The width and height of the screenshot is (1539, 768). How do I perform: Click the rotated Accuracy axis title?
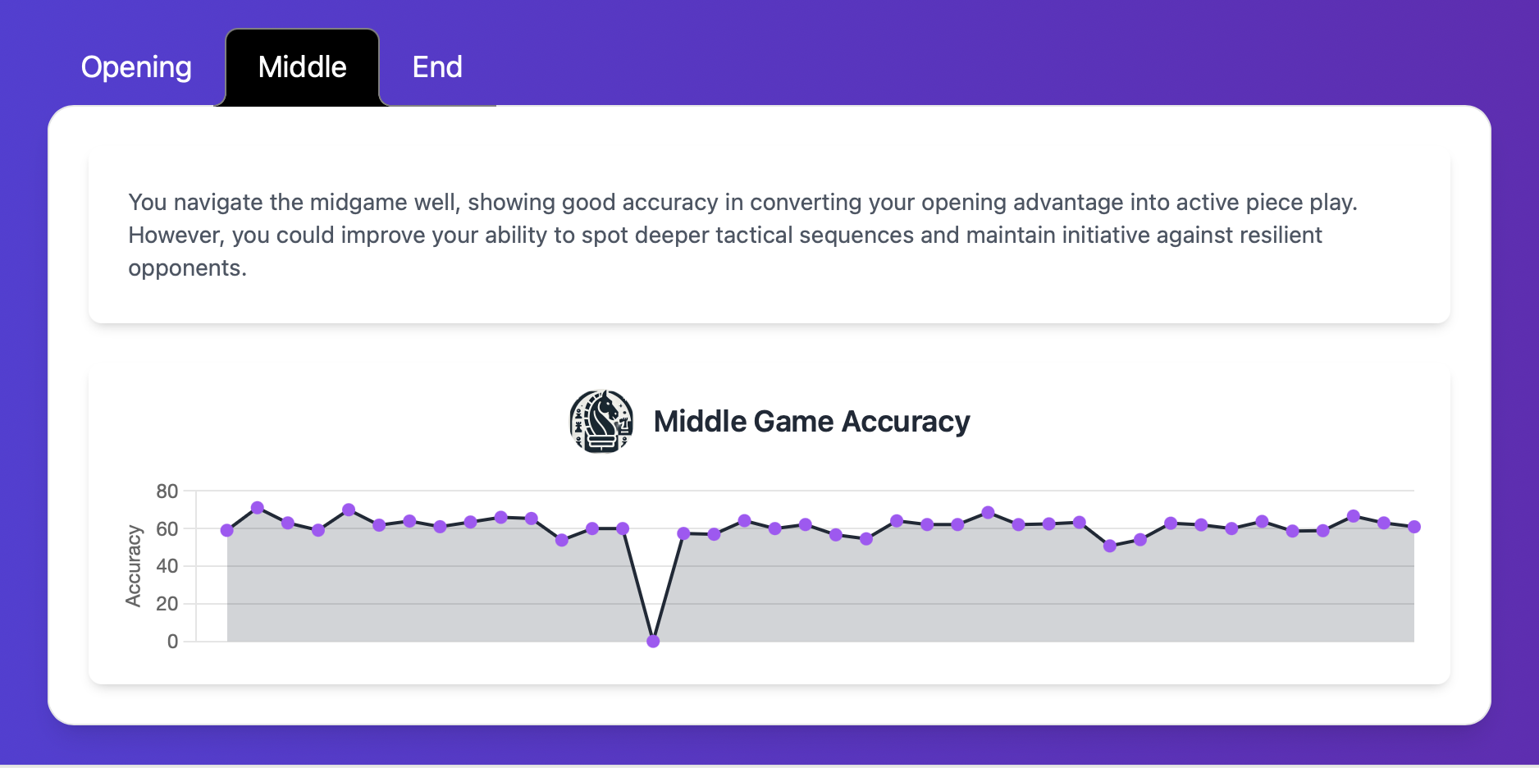[133, 566]
